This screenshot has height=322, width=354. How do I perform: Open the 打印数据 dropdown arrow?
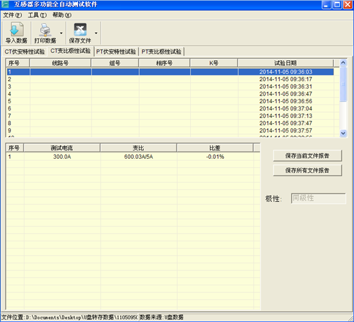(61, 33)
